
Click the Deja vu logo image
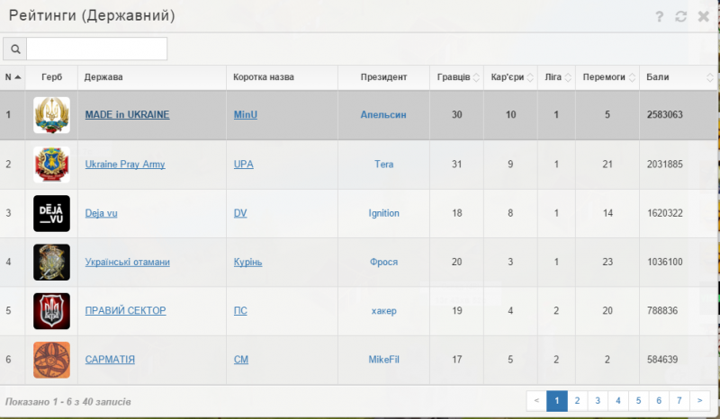point(51,213)
